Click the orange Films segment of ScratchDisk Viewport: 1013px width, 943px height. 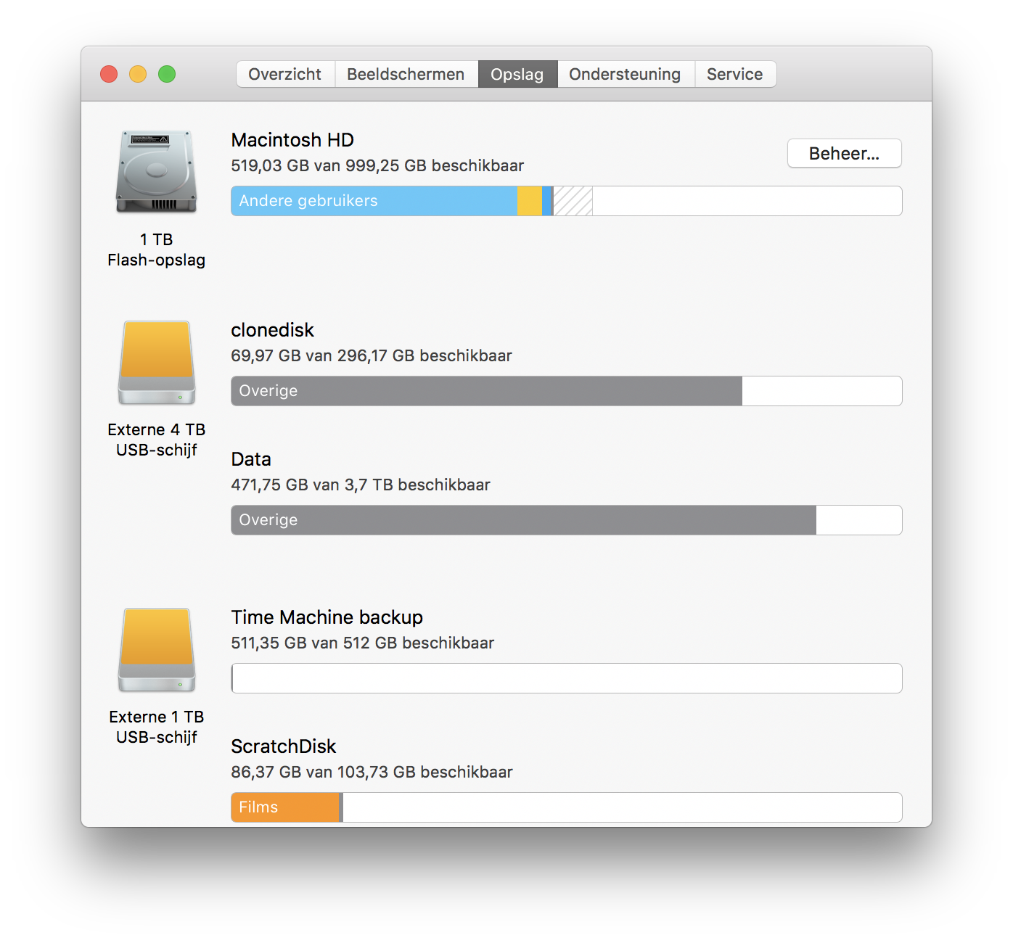point(285,807)
